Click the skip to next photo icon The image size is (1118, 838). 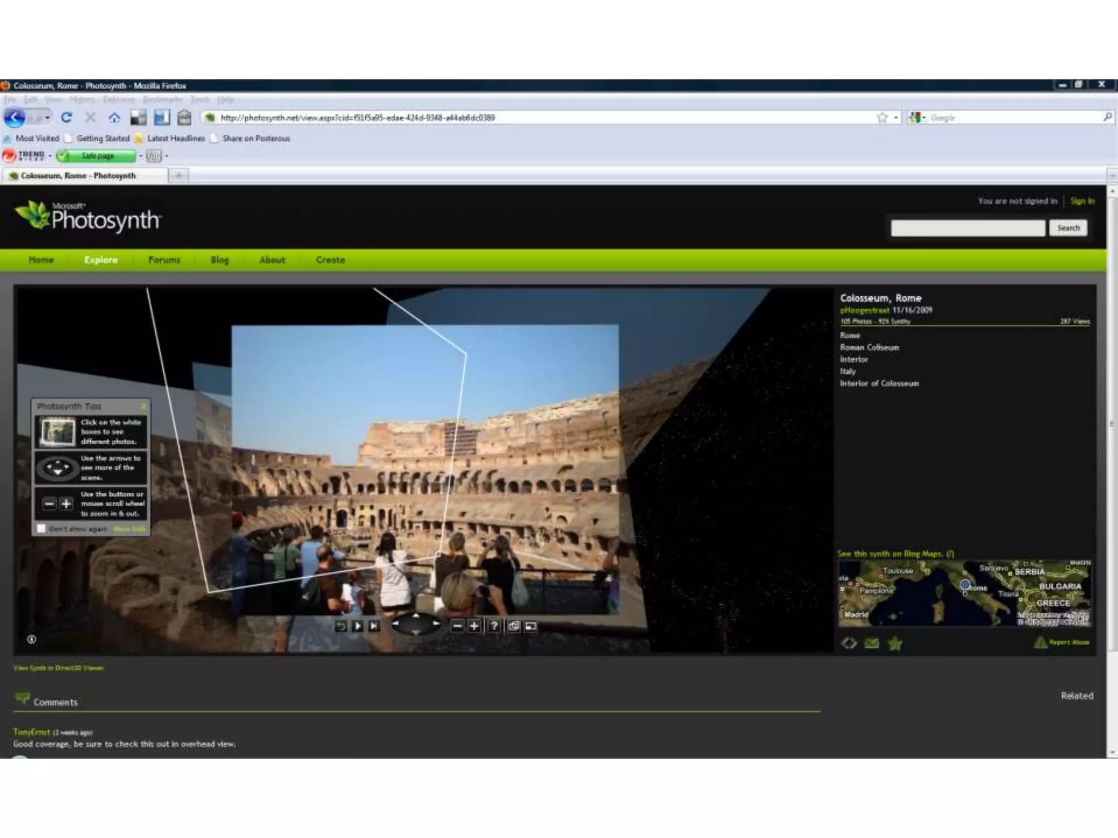[374, 626]
